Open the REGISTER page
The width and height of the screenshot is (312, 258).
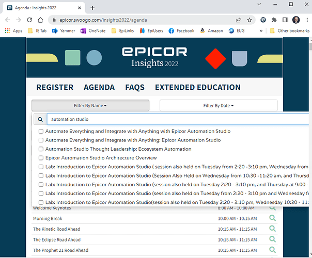point(55,87)
